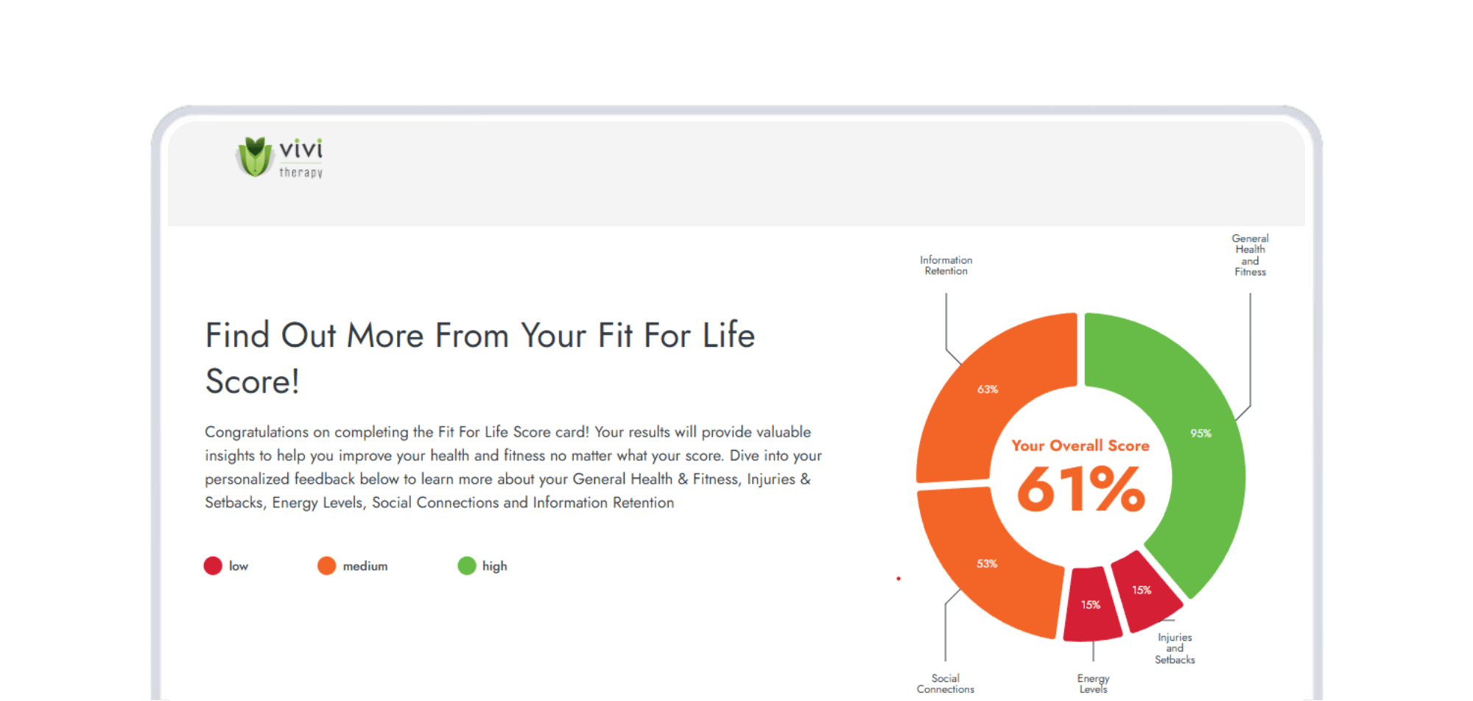
Task: Click the Social Connections chart label
Action: coord(946,683)
